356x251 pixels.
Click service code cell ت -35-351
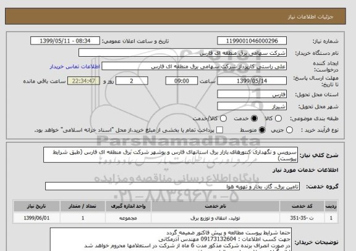pyautogui.click(x=302, y=218)
